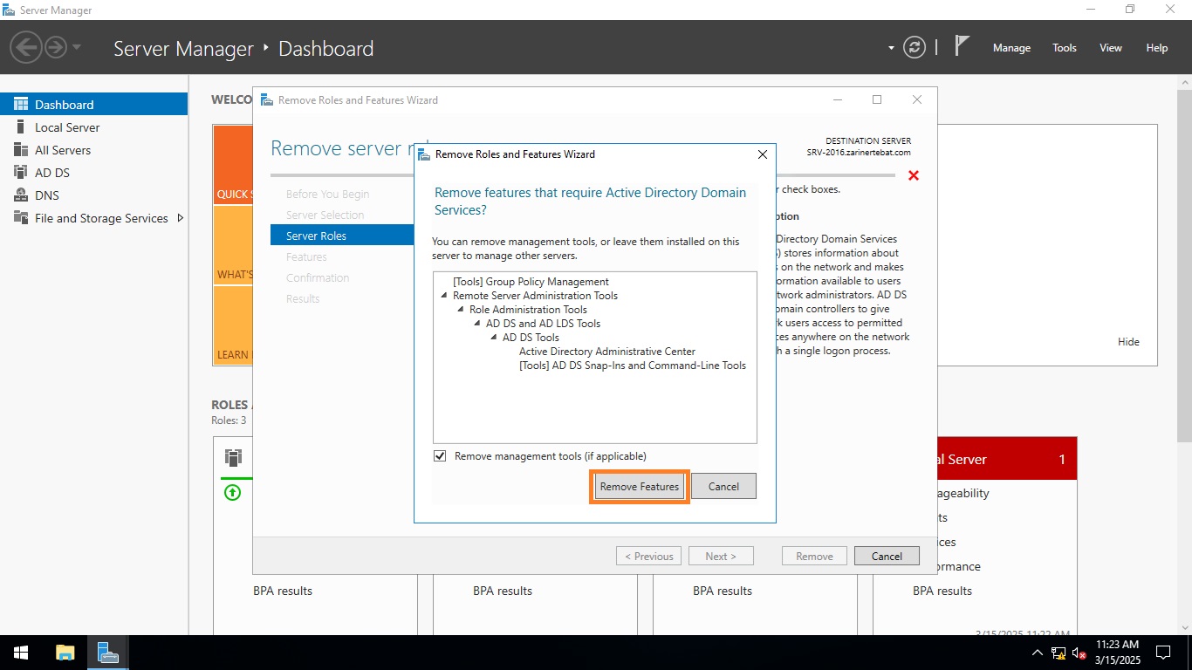Open dropdown arrow beside refresh icon
Screen dimensions: 1192x670
coord(891,48)
